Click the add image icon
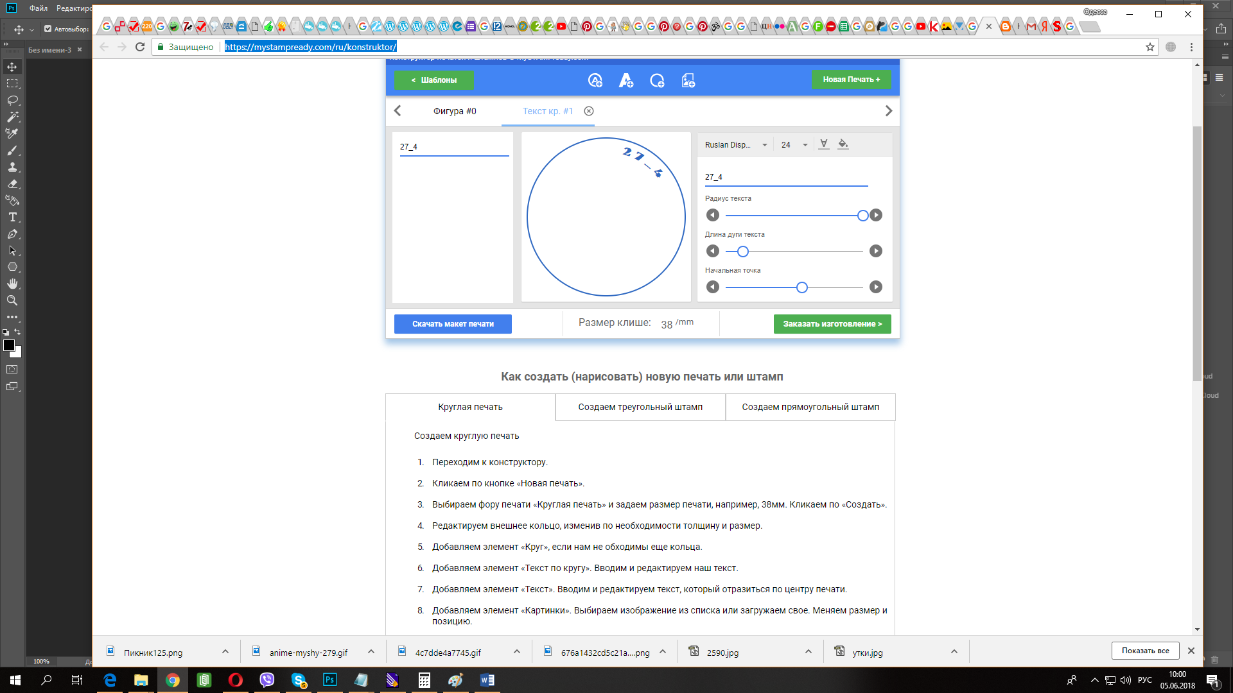1233x693 pixels. [x=688, y=80]
